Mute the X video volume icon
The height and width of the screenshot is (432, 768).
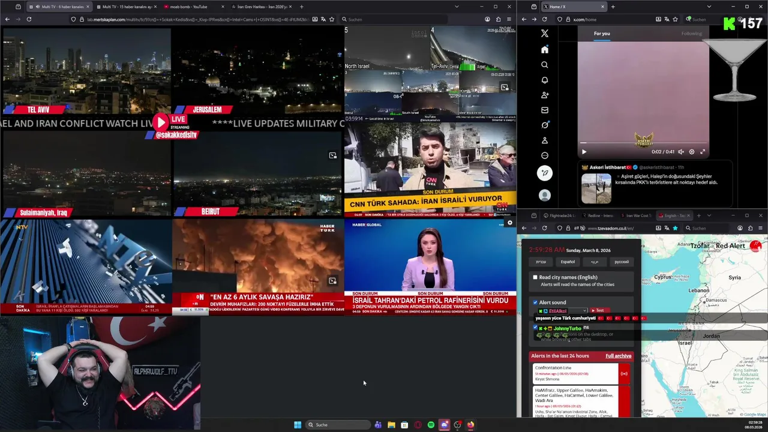click(680, 152)
